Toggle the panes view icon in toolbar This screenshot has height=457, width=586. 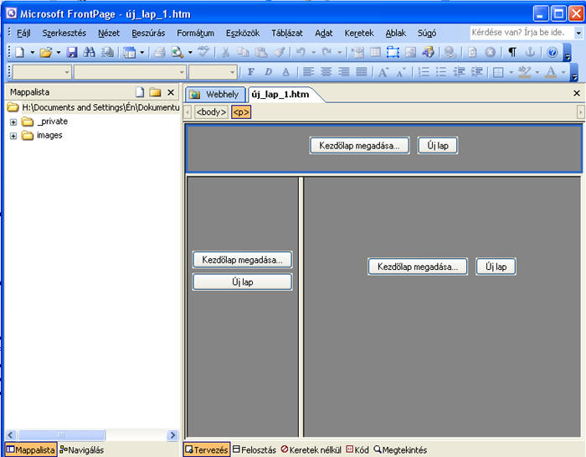pyautogui.click(x=129, y=52)
